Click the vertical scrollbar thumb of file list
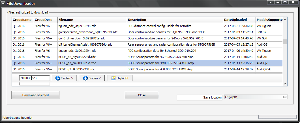300x123 pixels. point(285,42)
